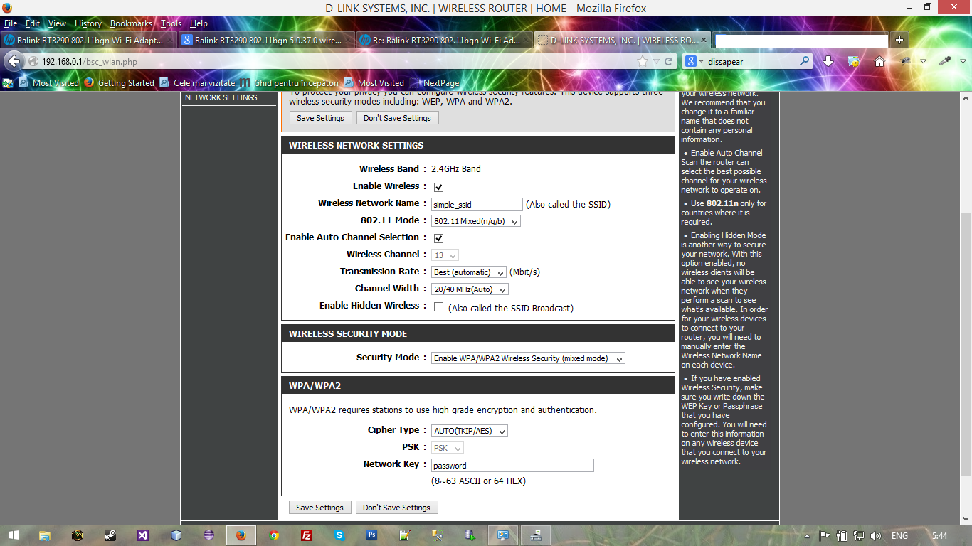Bookmark this page with the star icon

[643, 61]
